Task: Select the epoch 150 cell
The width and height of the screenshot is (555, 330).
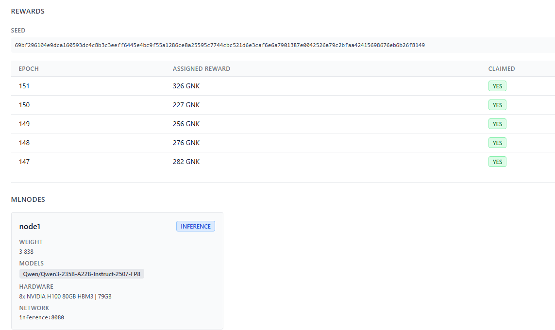Action: pyautogui.click(x=24, y=105)
